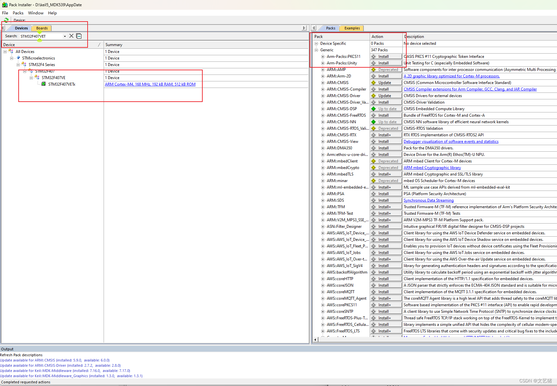This screenshot has width=557, height=386.
Task: Open the Window menu
Action: (x=36, y=13)
